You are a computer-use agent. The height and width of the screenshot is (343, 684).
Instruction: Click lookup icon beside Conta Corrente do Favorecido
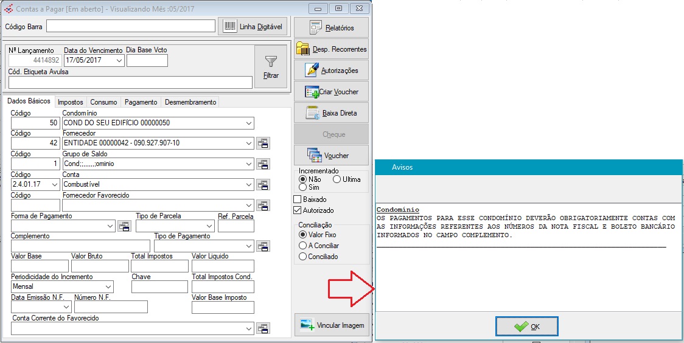point(263,328)
